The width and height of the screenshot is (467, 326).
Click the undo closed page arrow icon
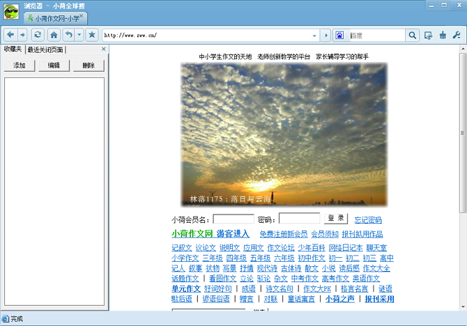[x=69, y=35]
